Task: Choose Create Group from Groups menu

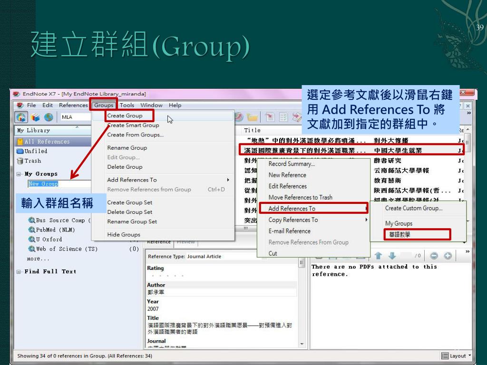Action: [125, 115]
